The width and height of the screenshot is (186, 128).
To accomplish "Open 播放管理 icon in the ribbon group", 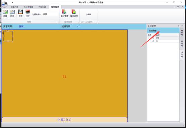I will tap(64, 13).
